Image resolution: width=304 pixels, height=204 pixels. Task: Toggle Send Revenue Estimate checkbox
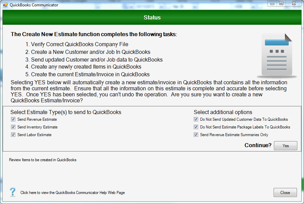(13, 119)
